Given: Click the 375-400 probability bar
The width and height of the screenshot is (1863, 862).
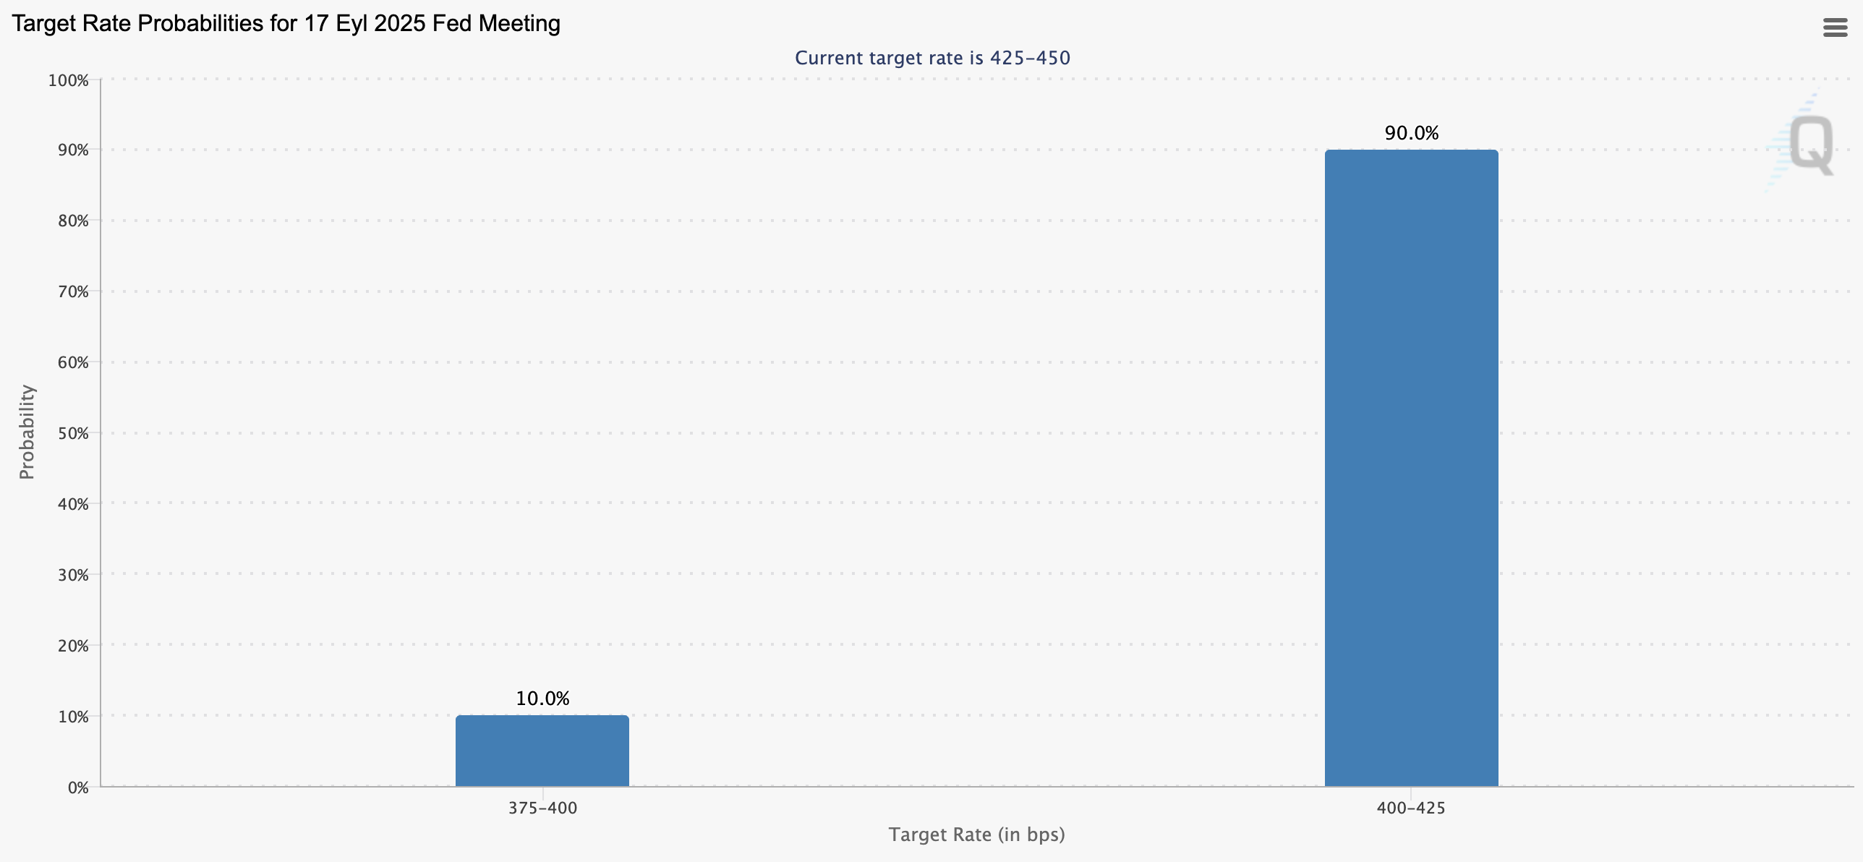Looking at the screenshot, I should (542, 750).
